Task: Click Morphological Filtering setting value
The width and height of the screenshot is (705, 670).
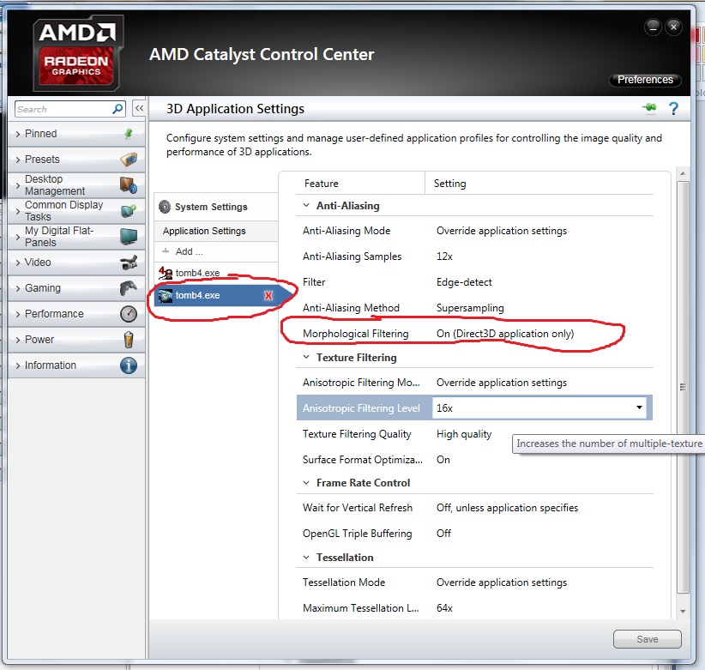Action: tap(505, 334)
